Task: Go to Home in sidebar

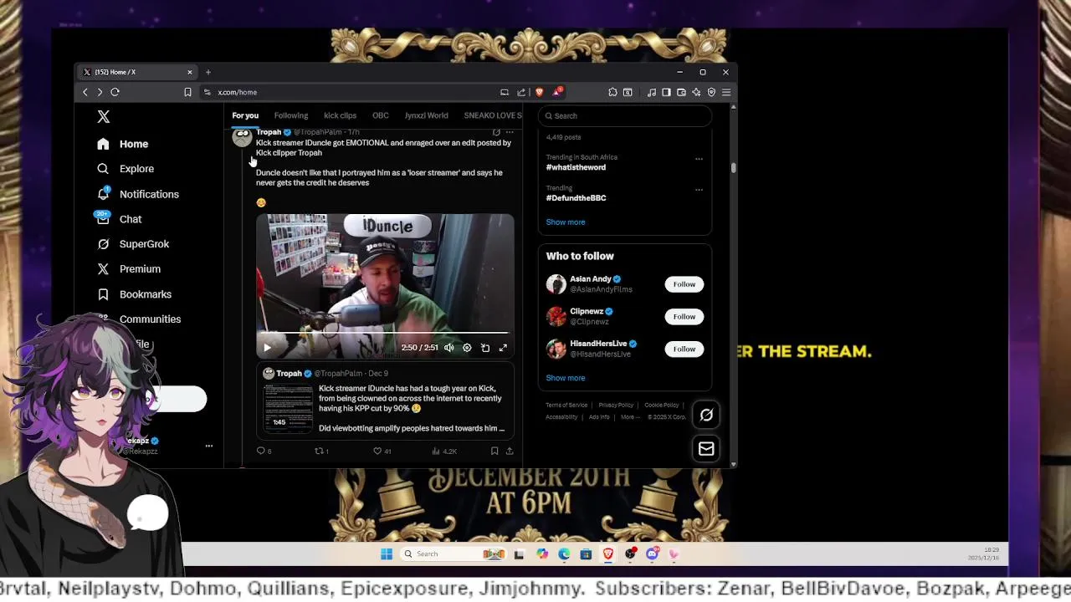Action: click(x=123, y=144)
